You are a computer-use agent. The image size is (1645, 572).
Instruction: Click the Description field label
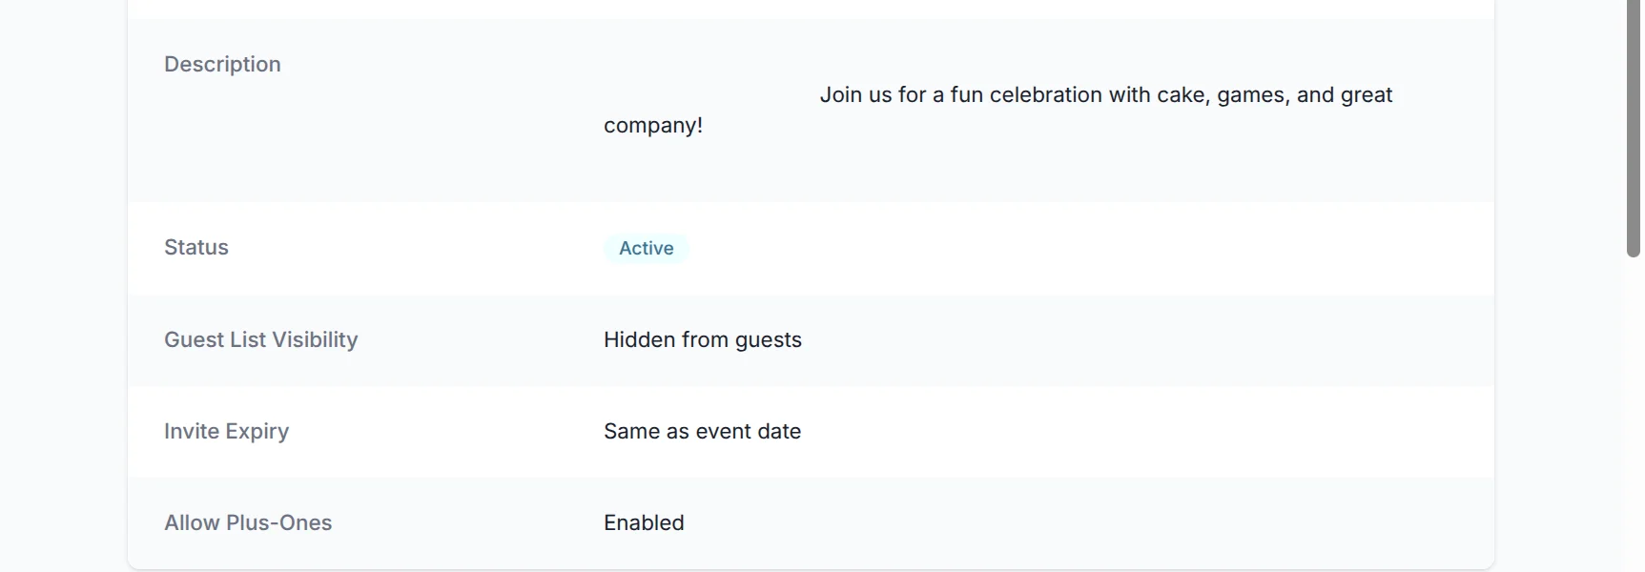(x=222, y=64)
